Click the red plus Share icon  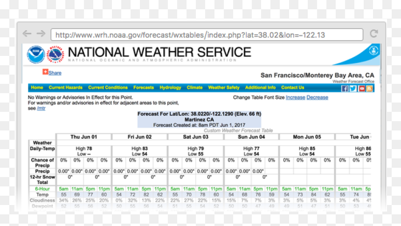tap(45, 72)
